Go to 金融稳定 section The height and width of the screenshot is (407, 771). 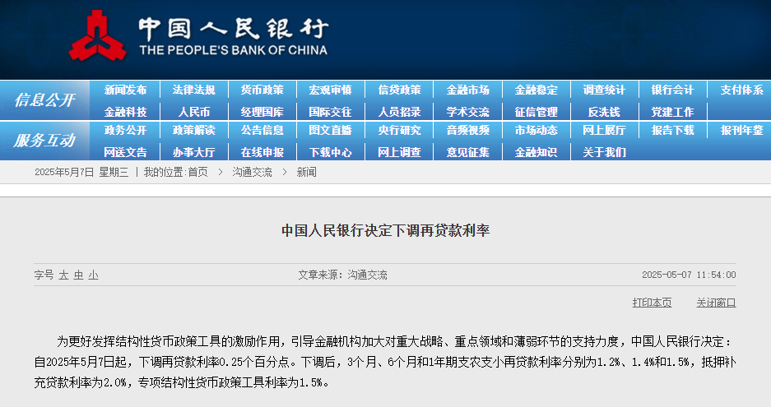point(536,90)
